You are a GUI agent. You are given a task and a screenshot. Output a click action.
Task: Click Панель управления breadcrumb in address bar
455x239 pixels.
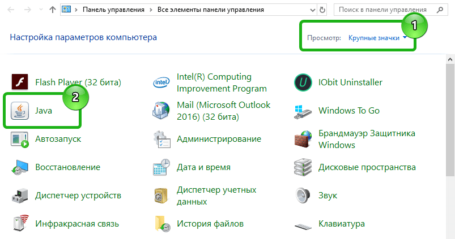(x=113, y=10)
